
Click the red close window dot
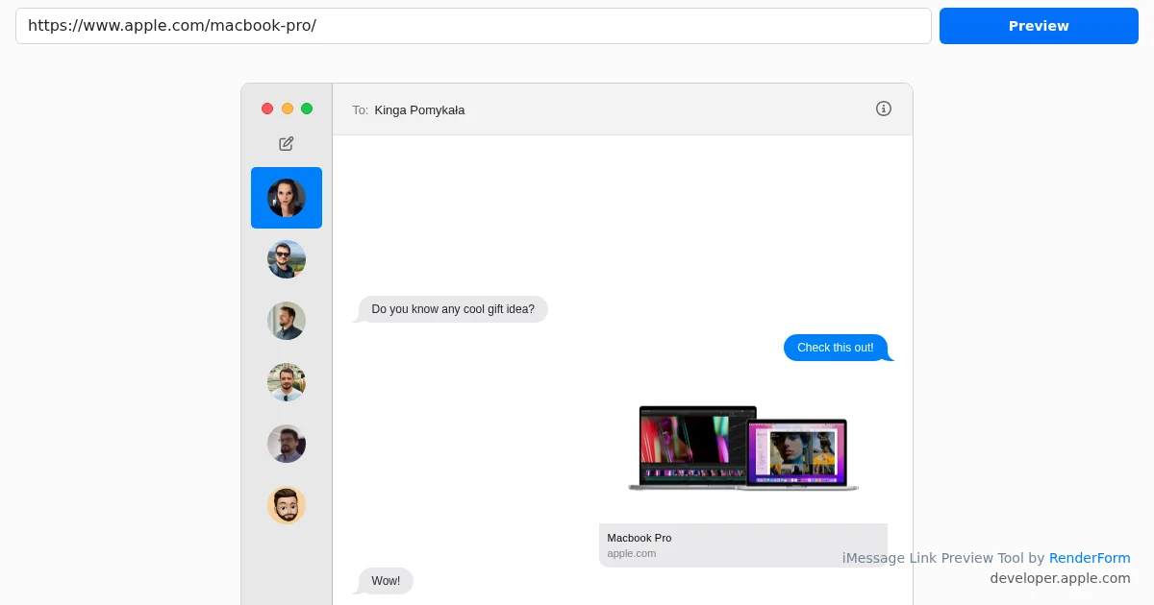coord(267,109)
